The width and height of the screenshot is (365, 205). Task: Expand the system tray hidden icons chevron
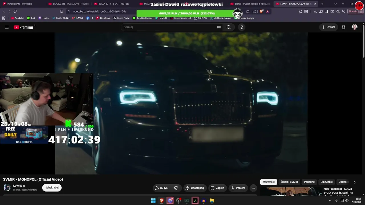point(330,200)
